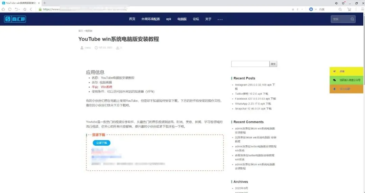This screenshot has height=193, width=365.
Task: Expand the search engine dropdown arrow
Action: [x=316, y=9]
